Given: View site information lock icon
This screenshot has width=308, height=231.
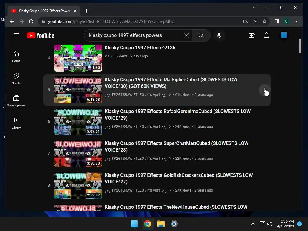Looking at the screenshot, I should point(43,21).
